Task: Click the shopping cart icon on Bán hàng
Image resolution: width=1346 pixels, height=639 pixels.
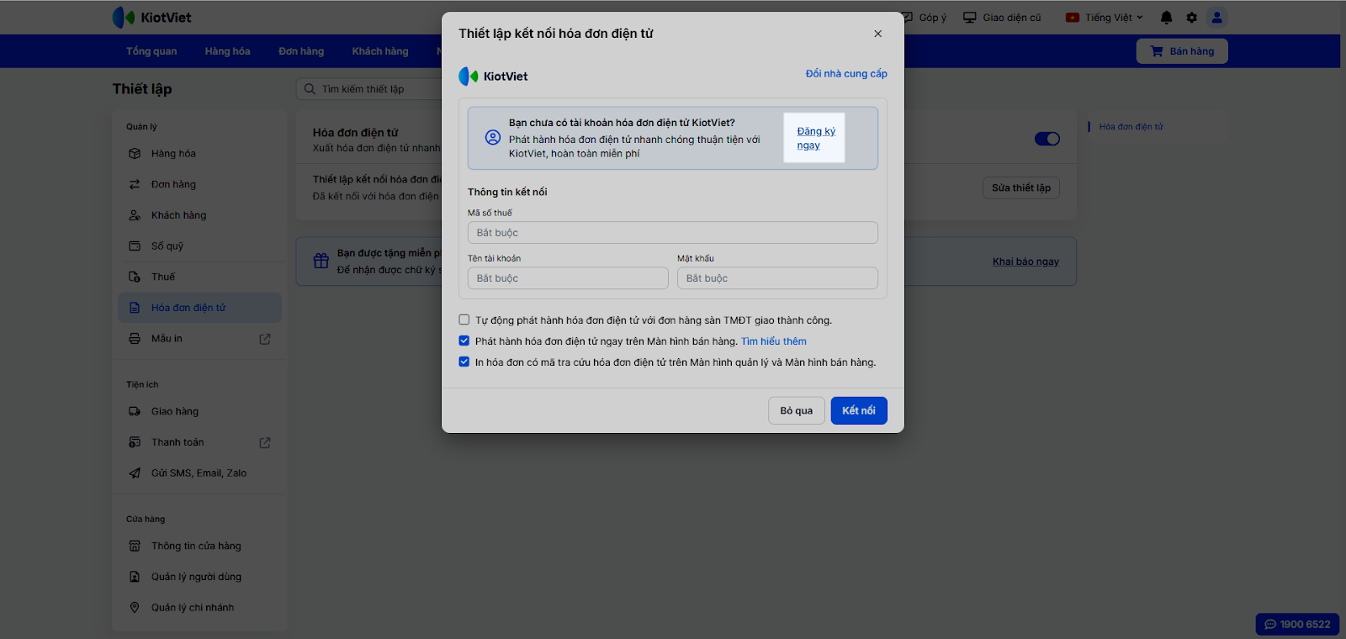Action: (x=1157, y=51)
